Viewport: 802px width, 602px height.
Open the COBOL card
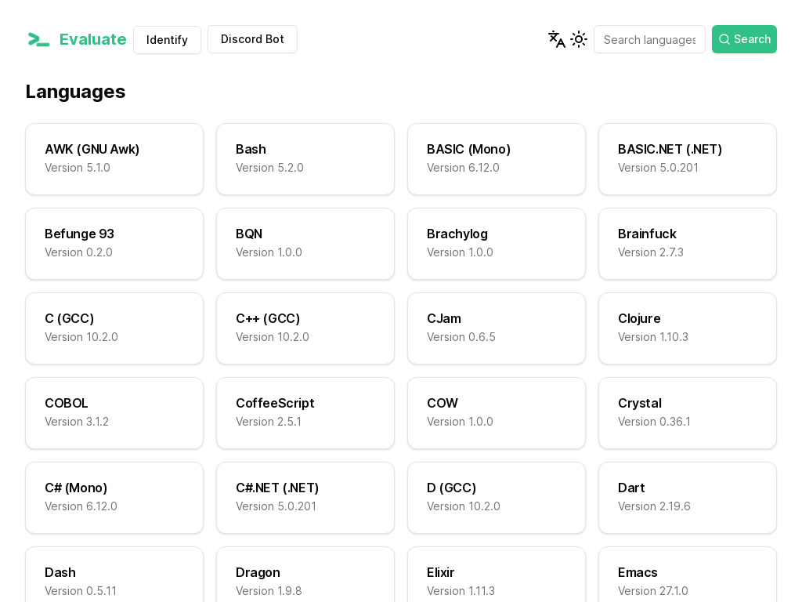(114, 413)
